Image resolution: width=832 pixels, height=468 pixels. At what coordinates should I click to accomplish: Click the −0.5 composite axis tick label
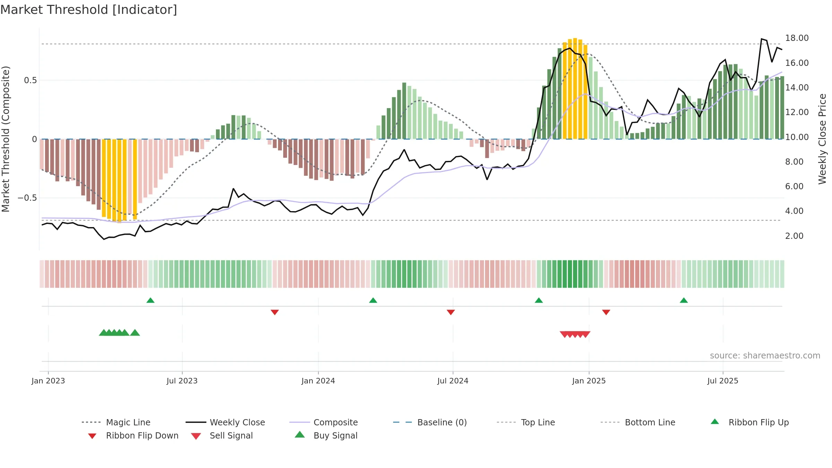click(x=27, y=198)
